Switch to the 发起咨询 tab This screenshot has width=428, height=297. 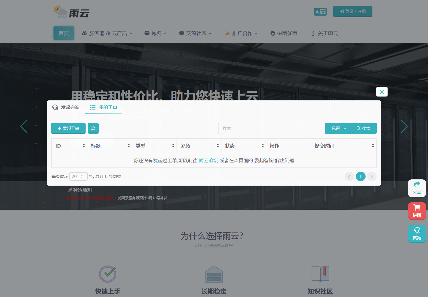[66, 108]
